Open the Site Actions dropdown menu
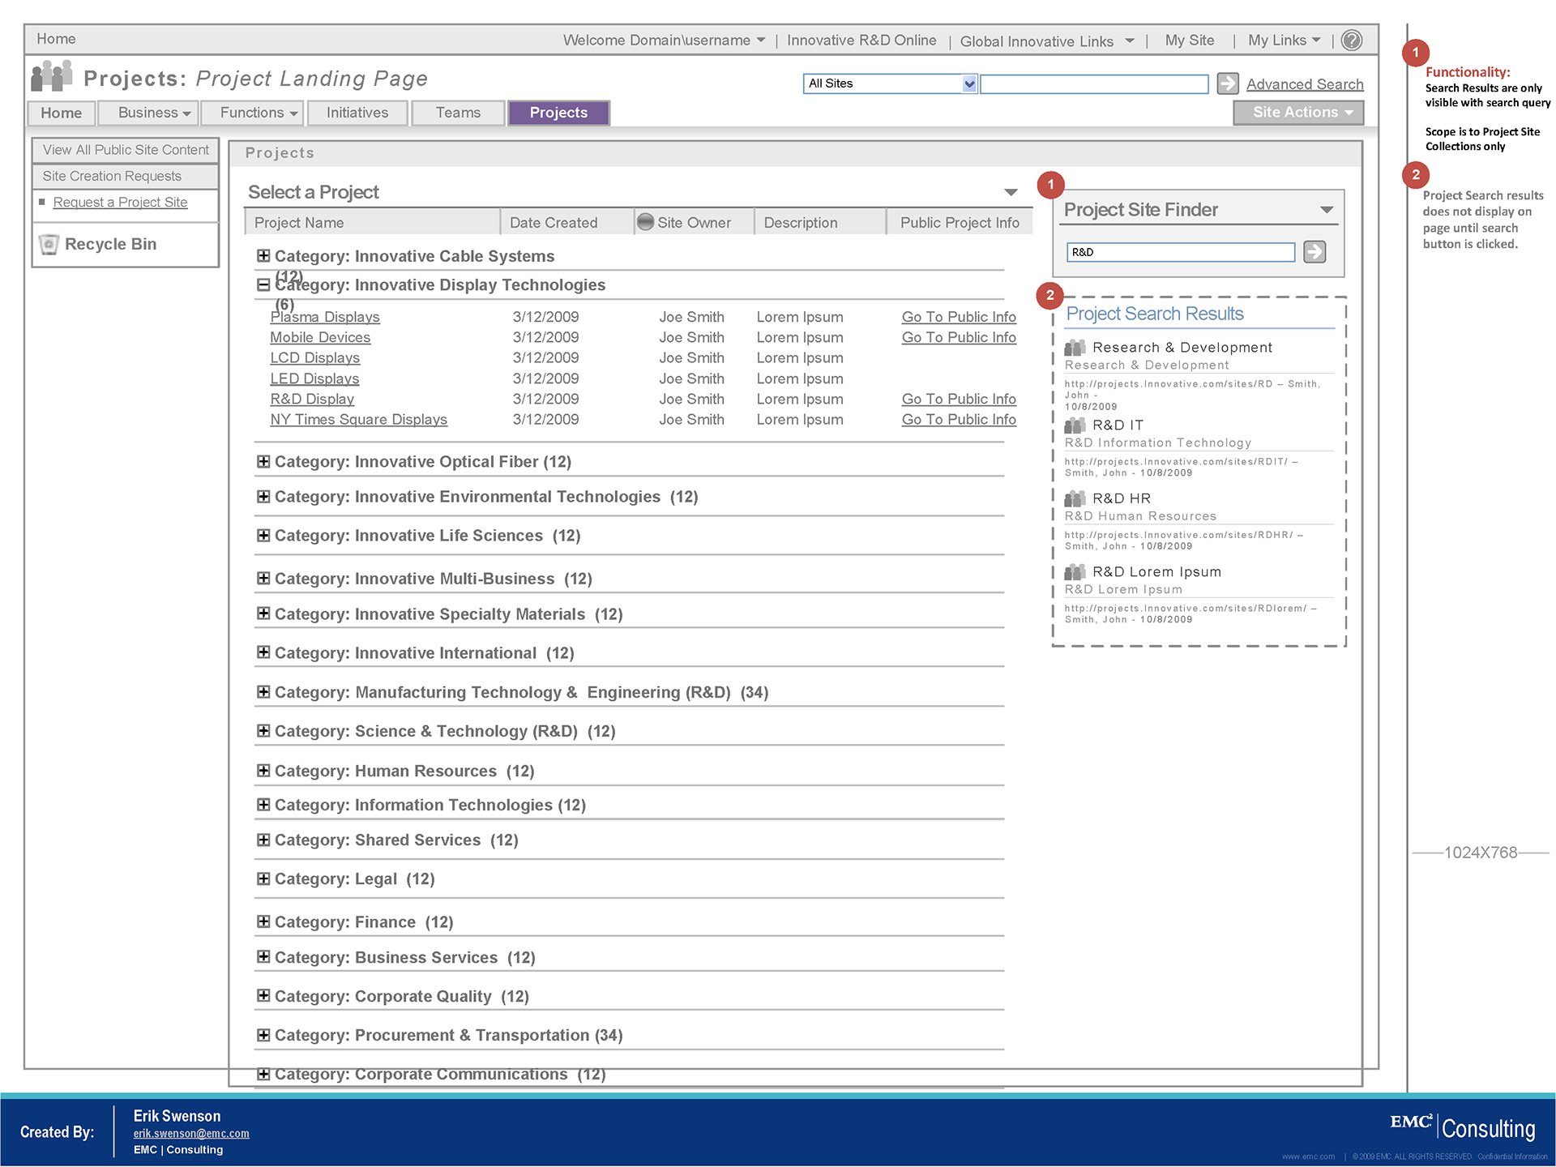 click(1298, 113)
